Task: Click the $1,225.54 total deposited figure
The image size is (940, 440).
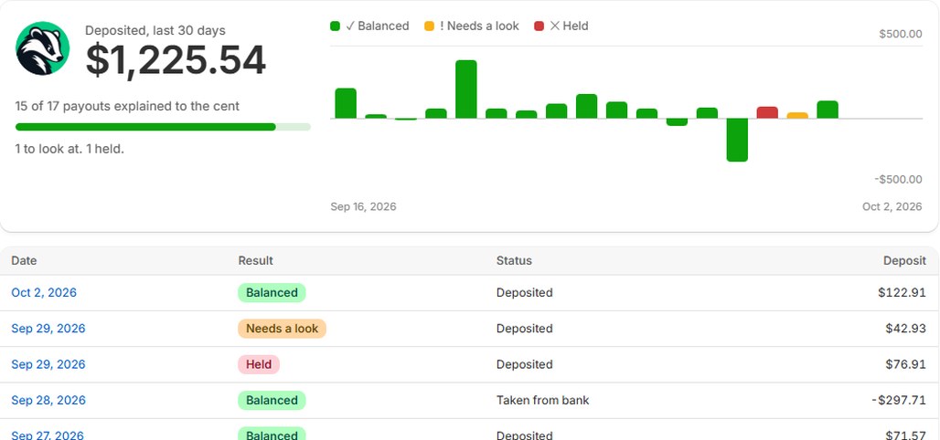Action: point(176,60)
